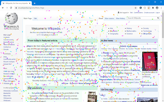
Task: Click the browser address bar URL
Action: pos(31,8)
